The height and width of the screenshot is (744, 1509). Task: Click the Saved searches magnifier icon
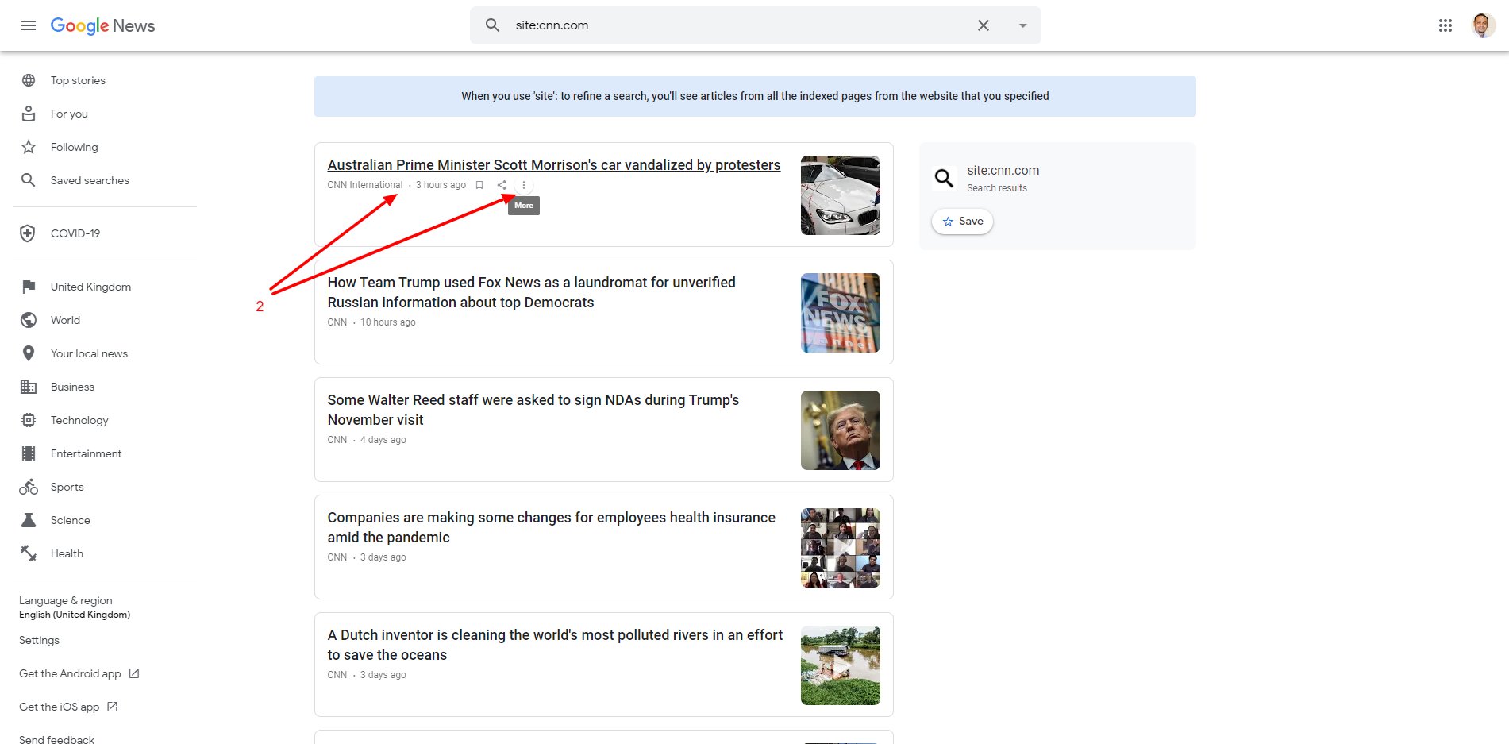click(28, 180)
